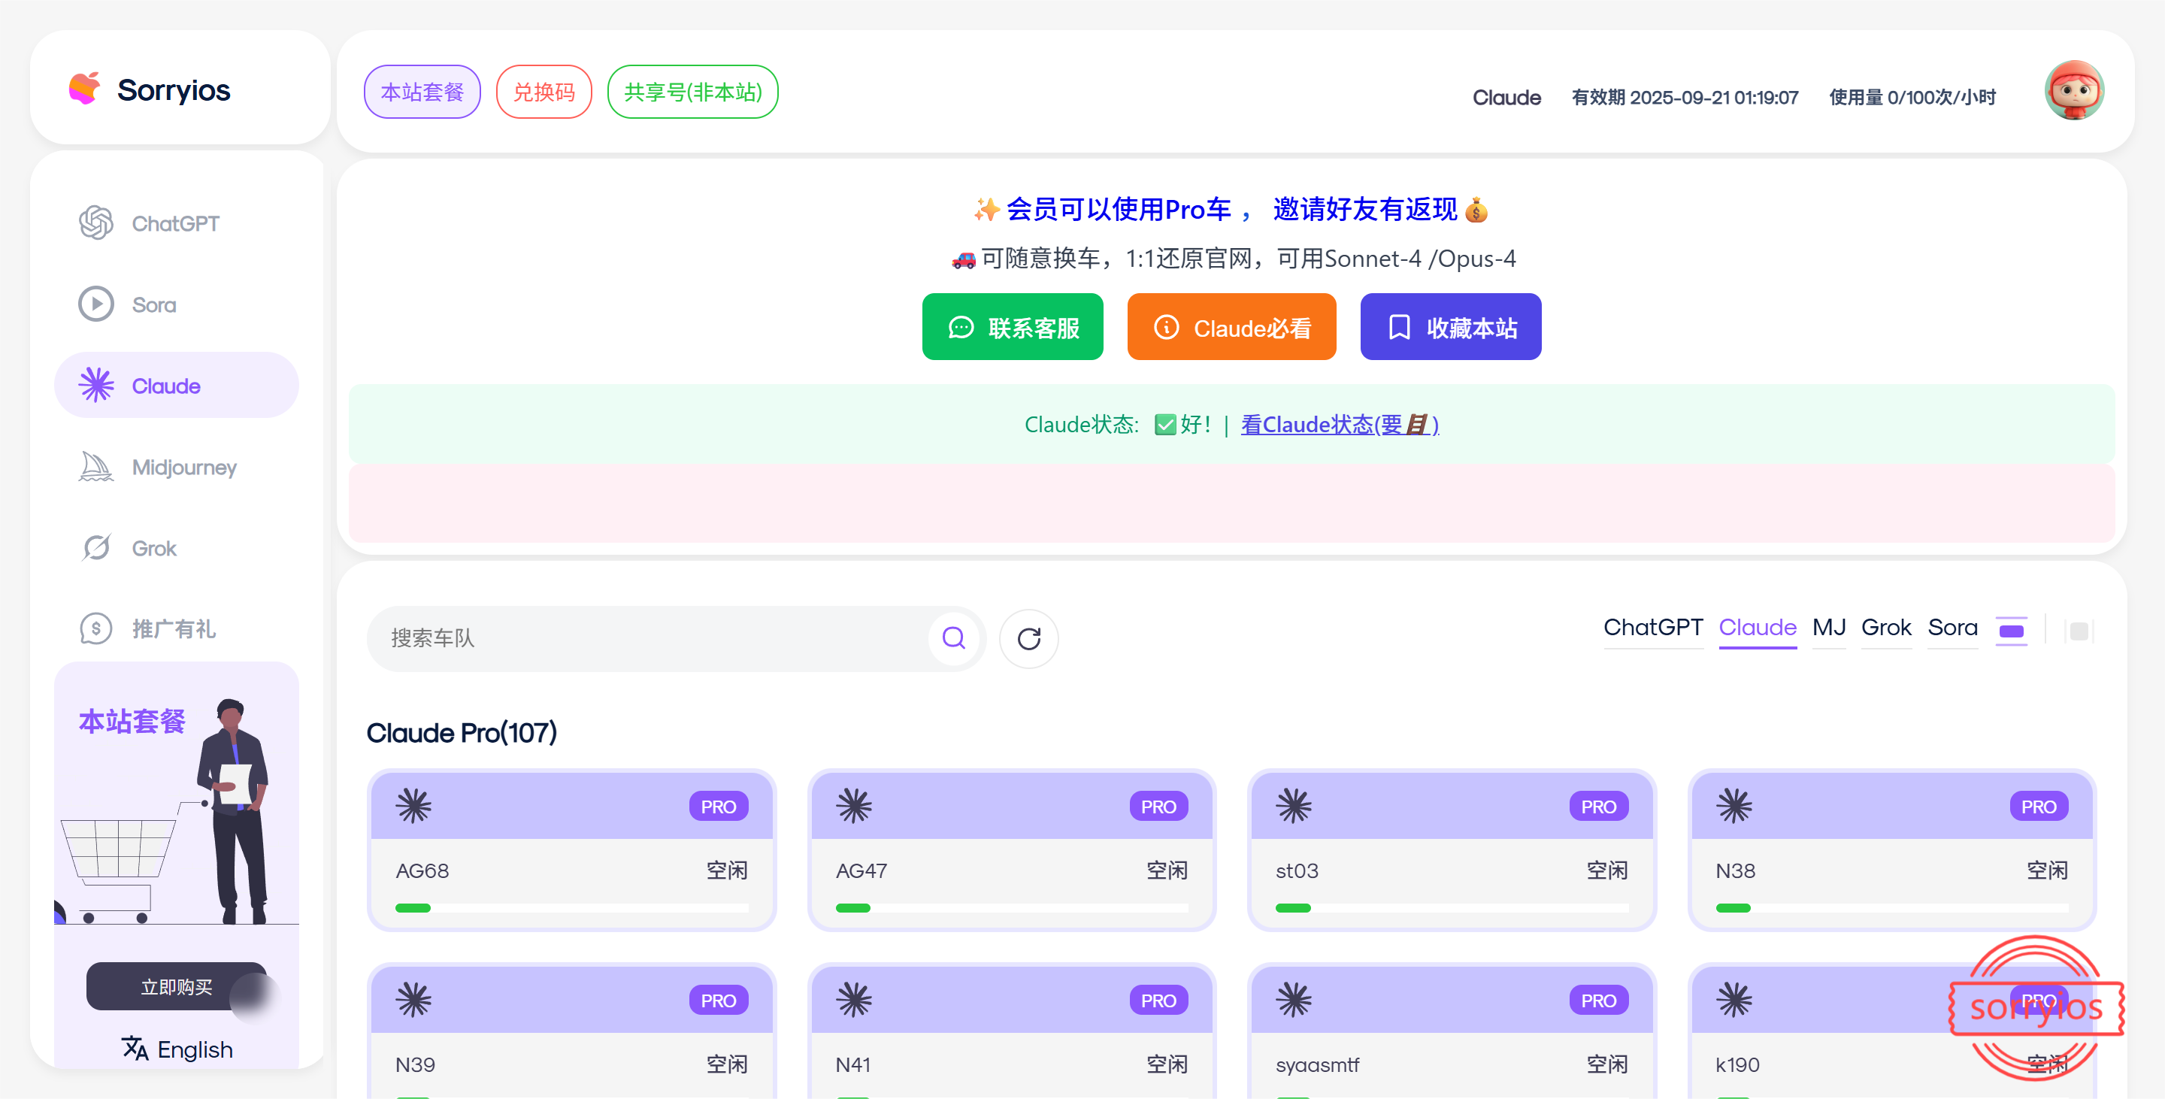The width and height of the screenshot is (2165, 1099).
Task: Select Grok filter tab
Action: coord(1886,628)
